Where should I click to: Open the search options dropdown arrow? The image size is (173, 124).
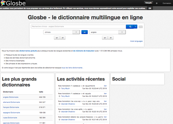(x=136, y=26)
